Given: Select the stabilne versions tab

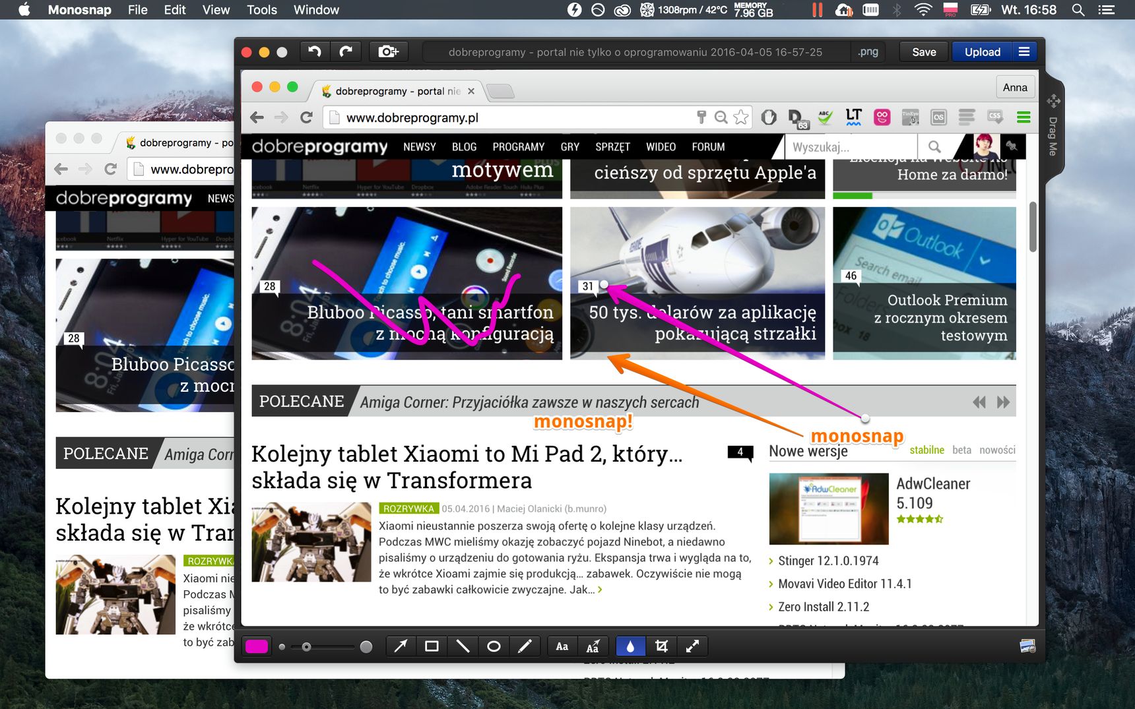Looking at the screenshot, I should click(x=926, y=450).
